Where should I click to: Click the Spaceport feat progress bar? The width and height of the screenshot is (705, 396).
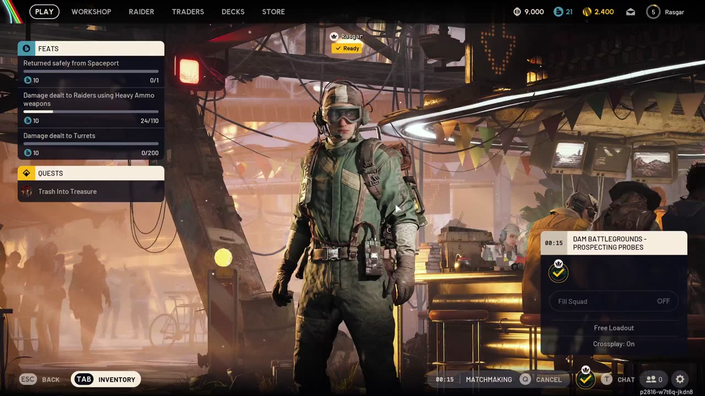click(91, 71)
